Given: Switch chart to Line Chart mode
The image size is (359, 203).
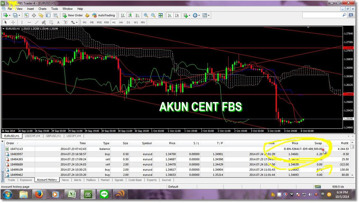Looking at the screenshot, I should tap(137, 15).
